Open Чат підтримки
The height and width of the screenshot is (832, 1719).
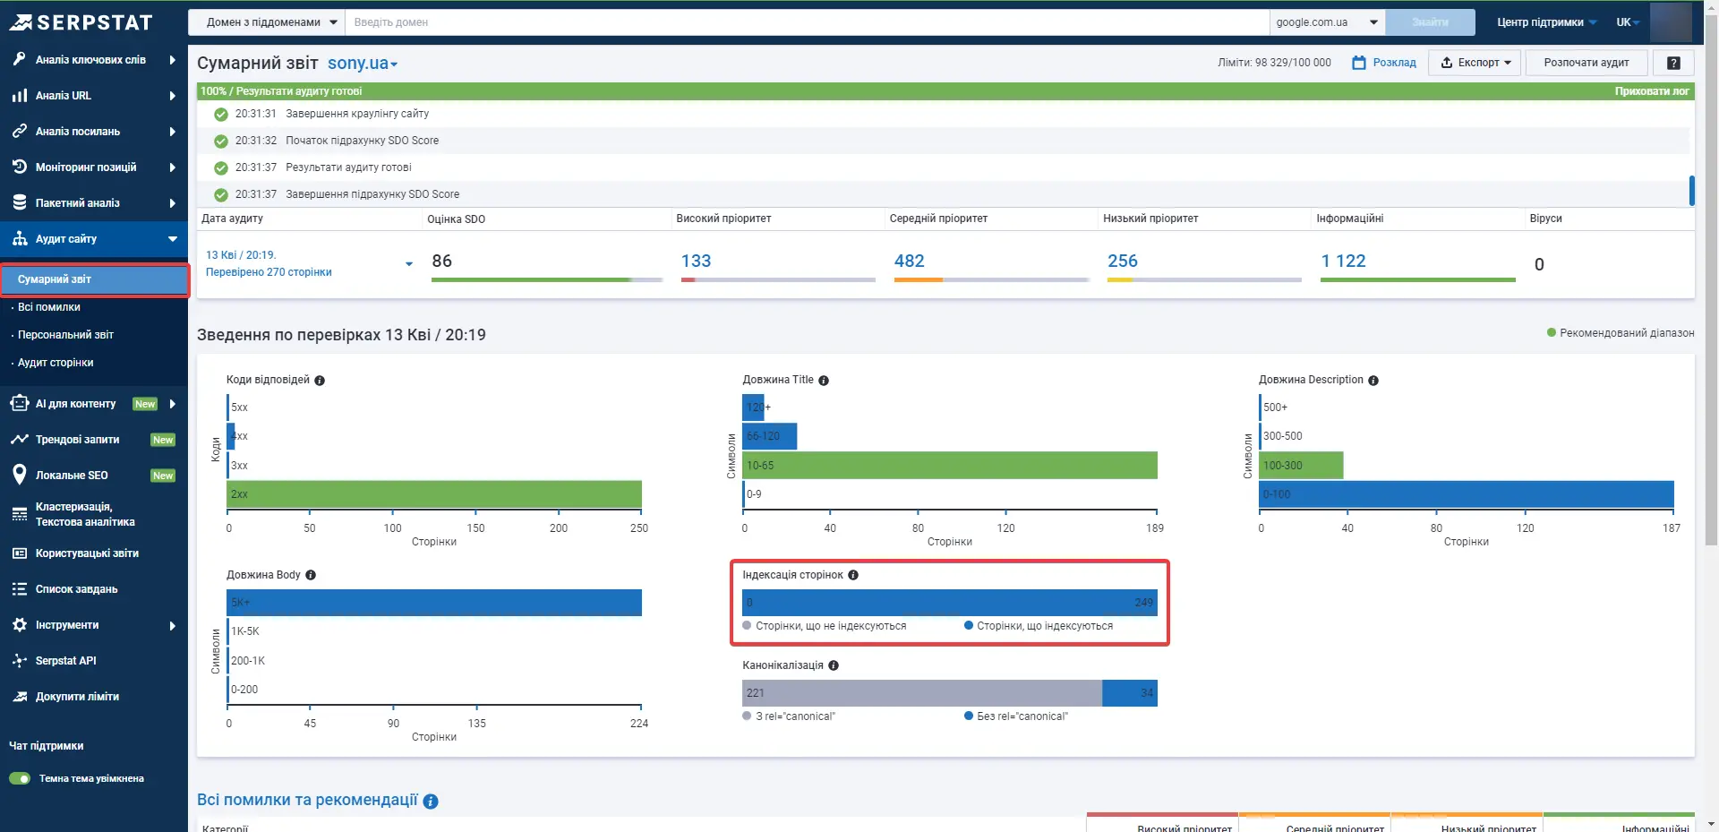click(46, 746)
